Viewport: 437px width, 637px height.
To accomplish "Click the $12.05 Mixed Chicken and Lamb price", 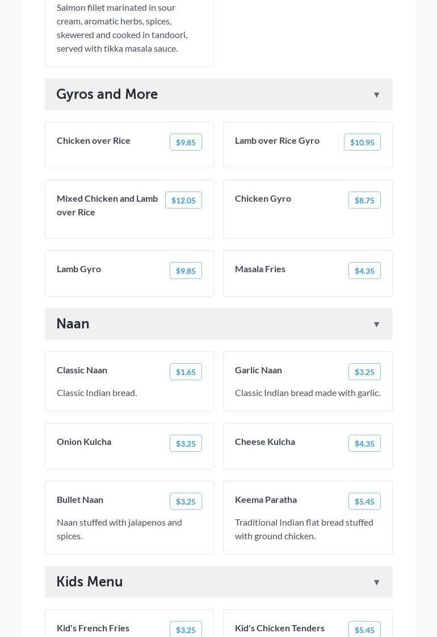I will click(x=183, y=201).
